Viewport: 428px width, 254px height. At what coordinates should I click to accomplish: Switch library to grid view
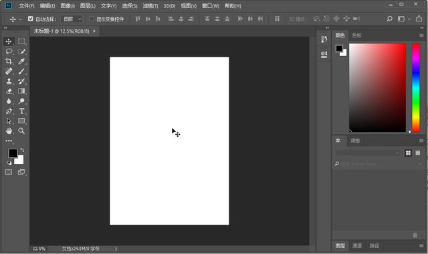tap(408, 153)
